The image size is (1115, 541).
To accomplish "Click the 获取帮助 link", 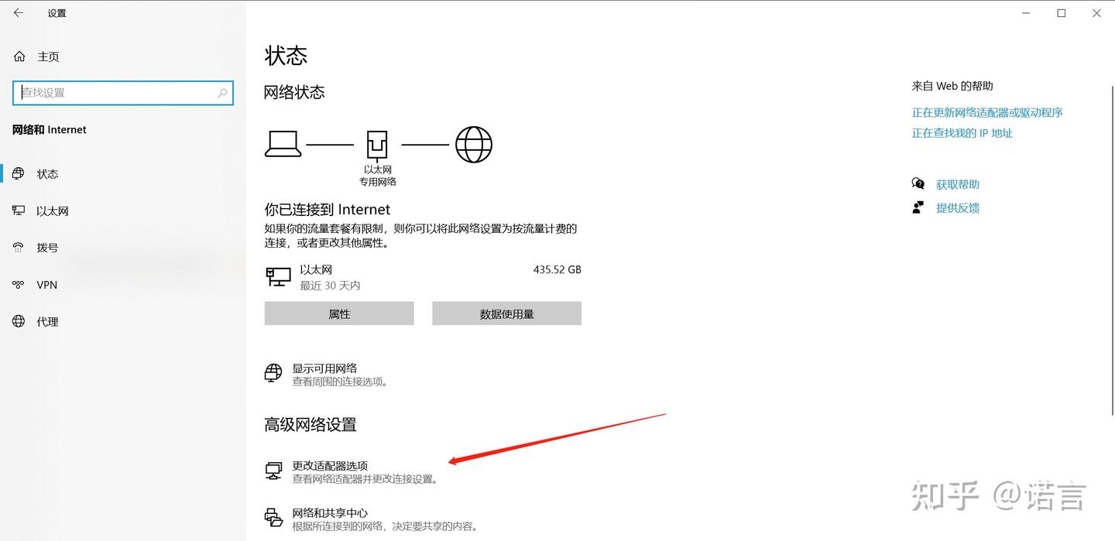I will tap(957, 184).
